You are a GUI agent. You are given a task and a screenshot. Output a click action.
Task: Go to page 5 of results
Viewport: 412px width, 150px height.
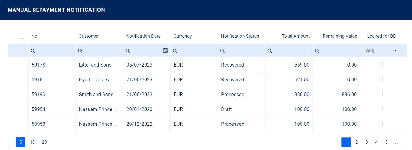click(x=386, y=142)
